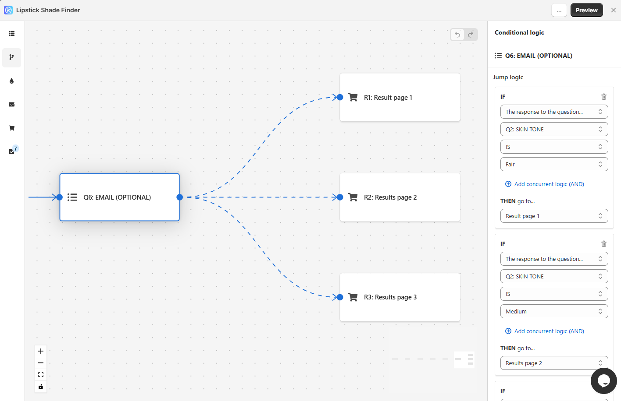Select the R2: Results page 2 node
The height and width of the screenshot is (401, 621).
tap(400, 197)
